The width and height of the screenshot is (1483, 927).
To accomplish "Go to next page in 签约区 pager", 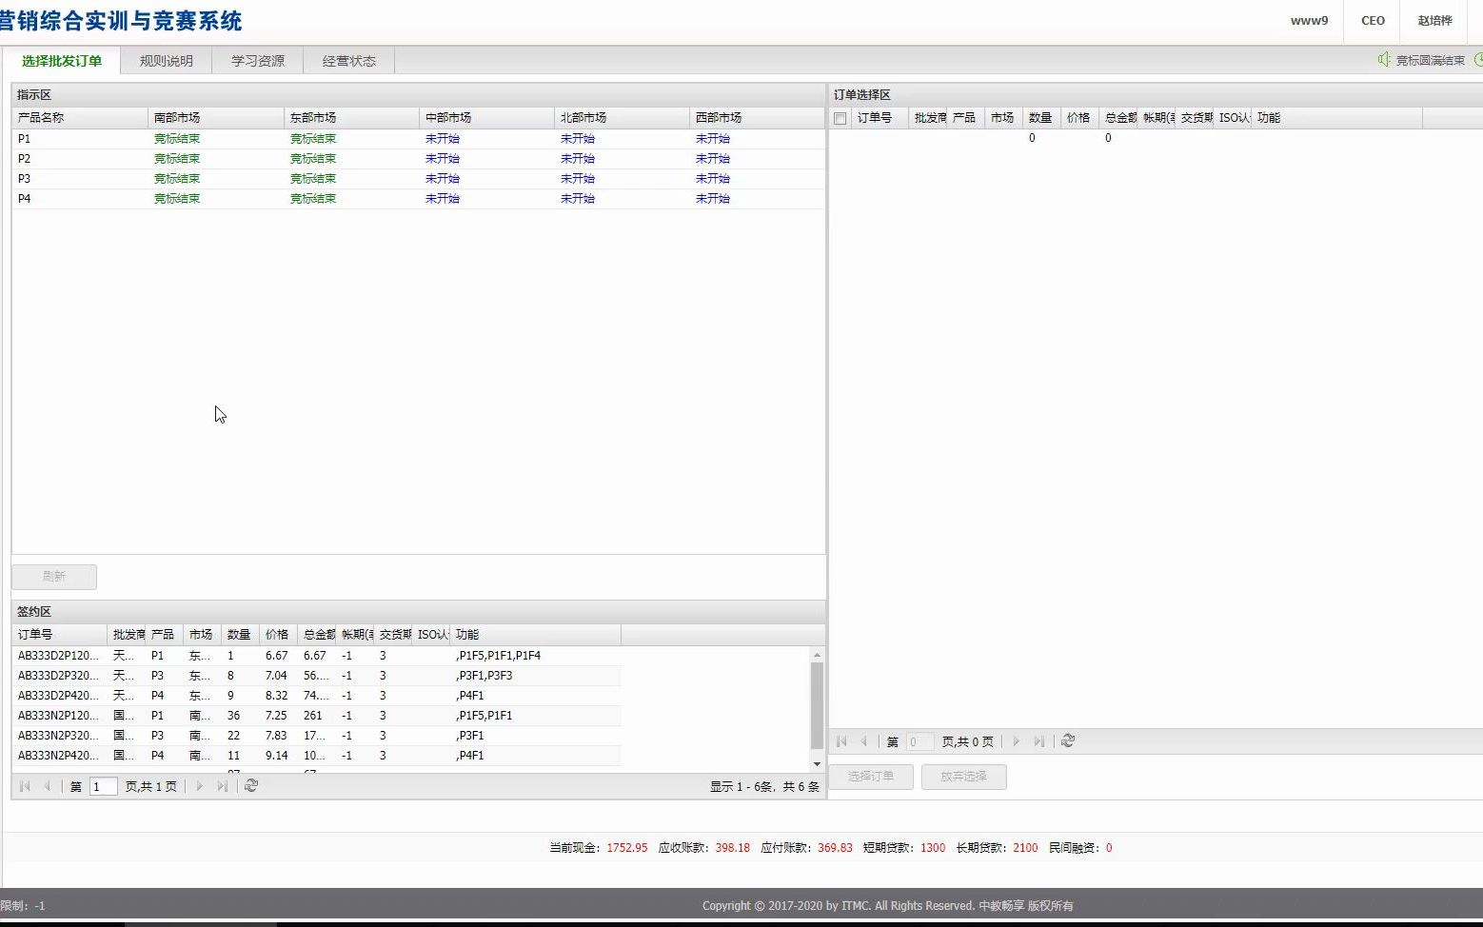I will pyautogui.click(x=199, y=786).
